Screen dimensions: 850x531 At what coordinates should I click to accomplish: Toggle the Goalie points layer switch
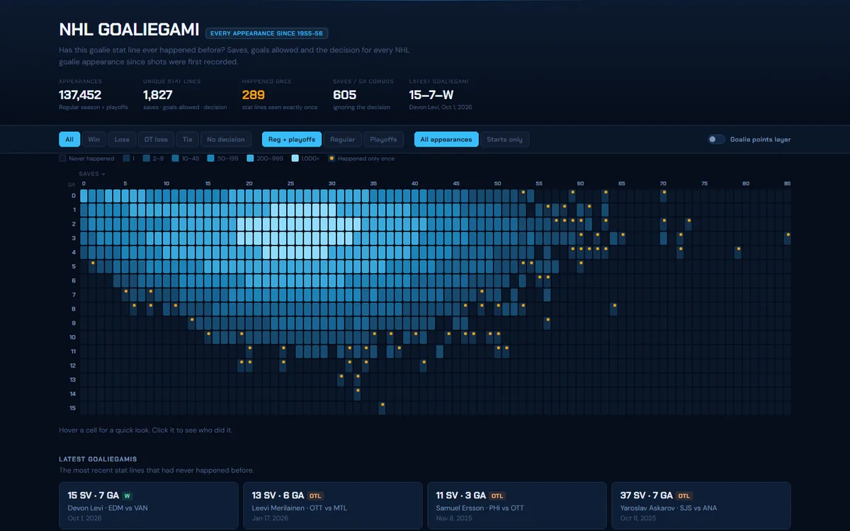coord(716,139)
